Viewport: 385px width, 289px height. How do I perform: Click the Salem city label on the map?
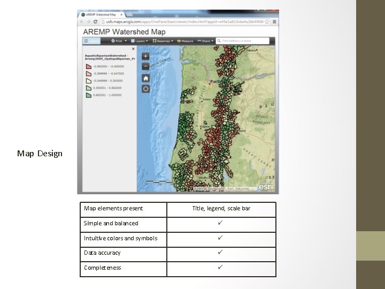pyautogui.click(x=207, y=100)
